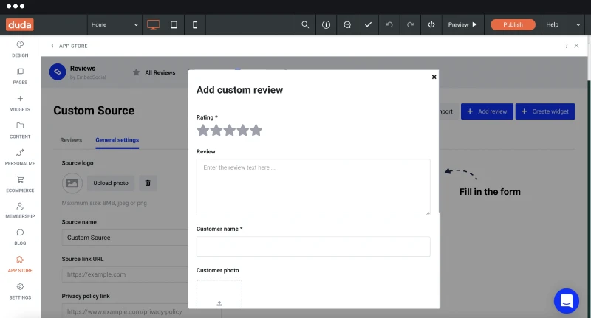Select the fifth rating star
The image size is (591, 318).
pos(256,130)
